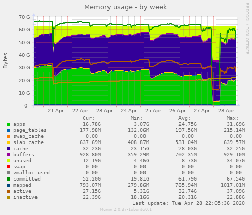Viewport: 252px width, 215px height.
Task: Click the apps green legend swatch
Action: click(9, 124)
